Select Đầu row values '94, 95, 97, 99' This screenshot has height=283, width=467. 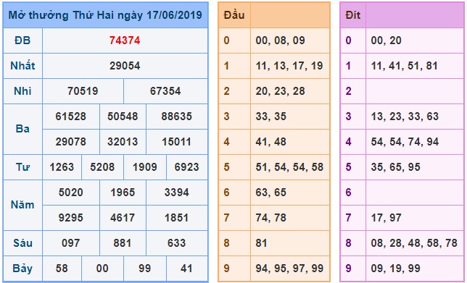[x=289, y=269]
